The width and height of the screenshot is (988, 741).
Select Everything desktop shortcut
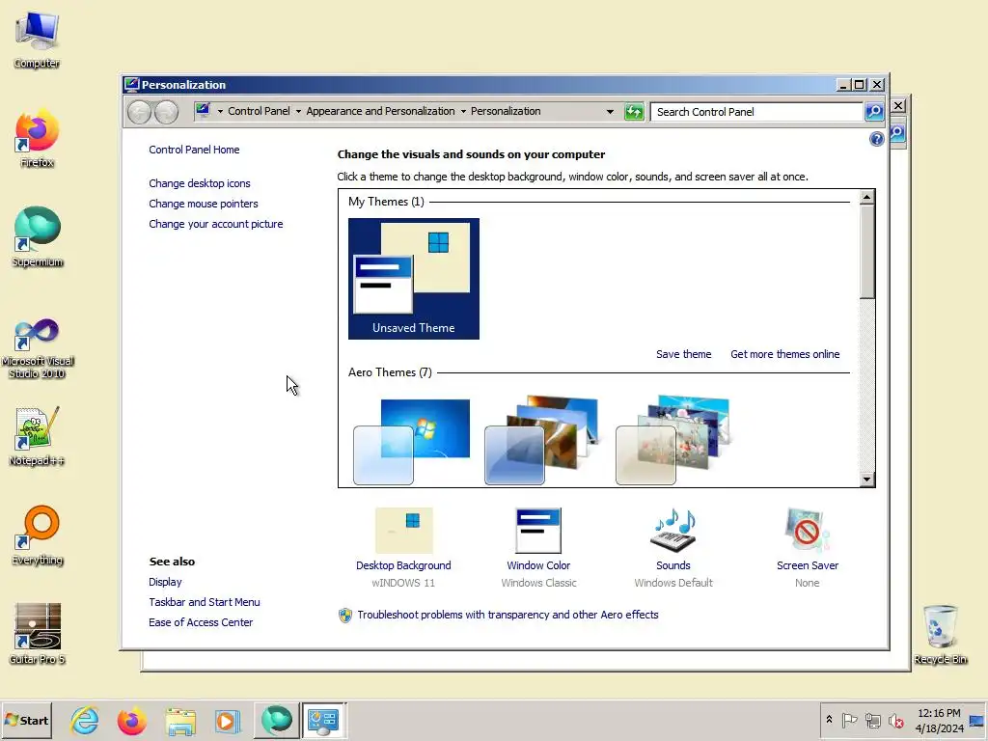pyautogui.click(x=37, y=535)
